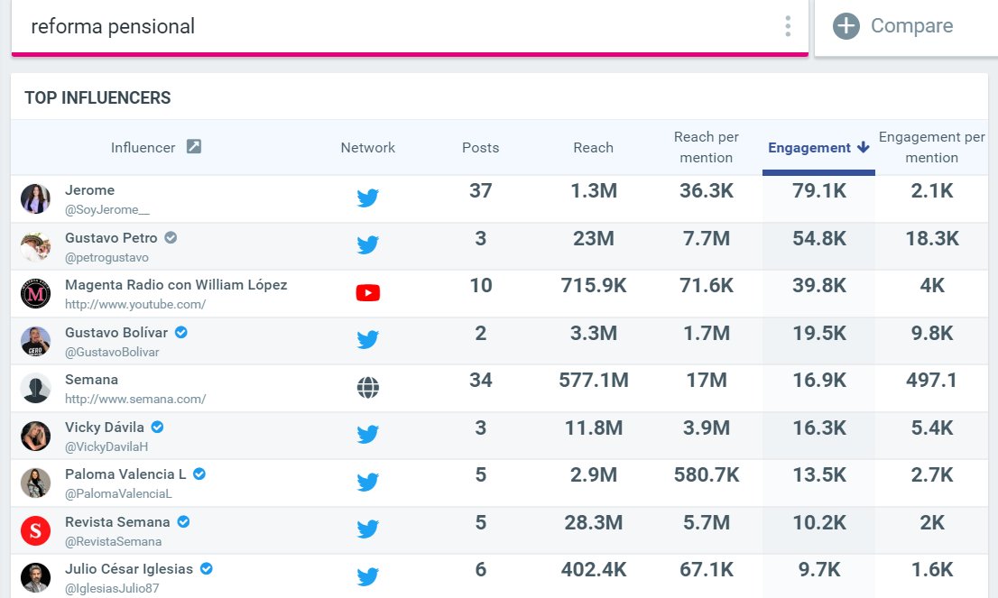Open Magenta Radio con William López link
Viewport: 998px width, 598px height.
tap(176, 285)
